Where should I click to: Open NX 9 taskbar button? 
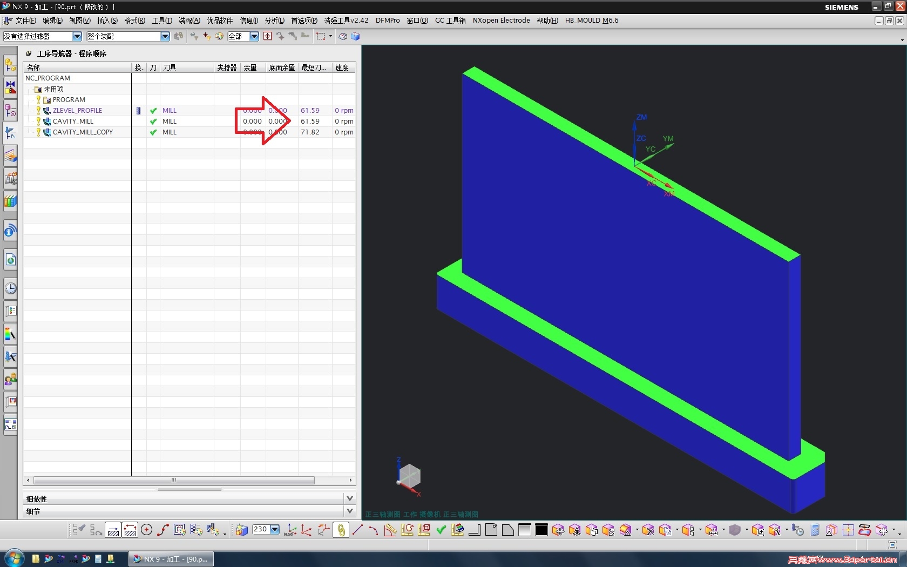(x=171, y=559)
